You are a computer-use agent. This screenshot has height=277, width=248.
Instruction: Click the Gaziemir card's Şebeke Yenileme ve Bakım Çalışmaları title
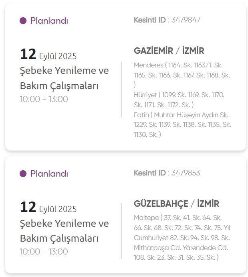(x=64, y=78)
